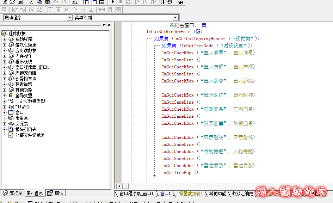Switch to the 属性 panel tab
333x203 pixels.
tap(56, 193)
